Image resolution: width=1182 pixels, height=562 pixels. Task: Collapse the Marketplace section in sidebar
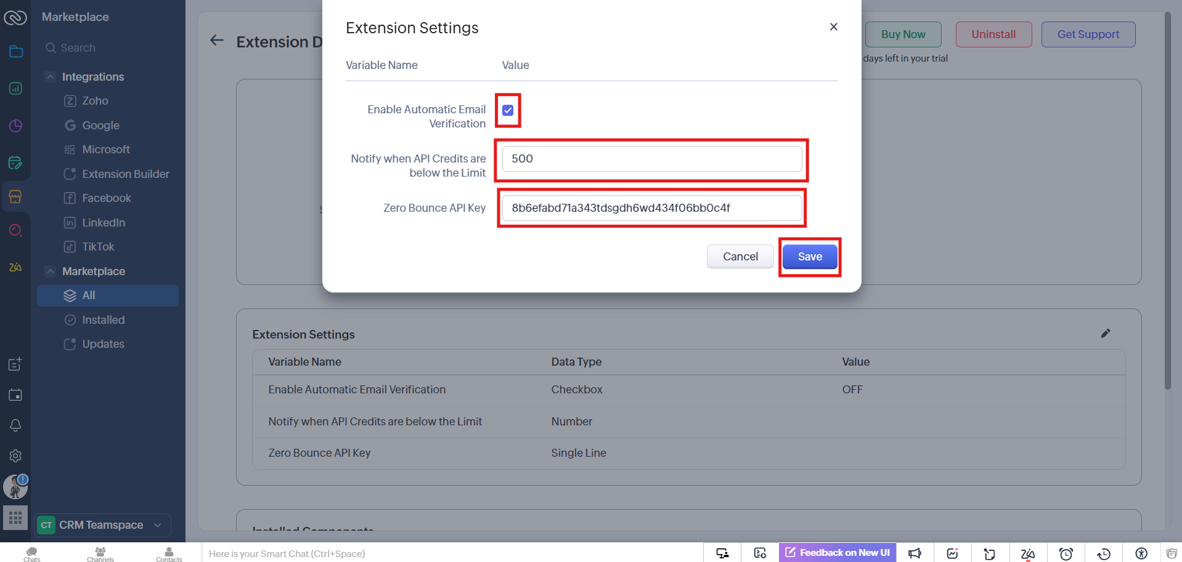click(51, 271)
